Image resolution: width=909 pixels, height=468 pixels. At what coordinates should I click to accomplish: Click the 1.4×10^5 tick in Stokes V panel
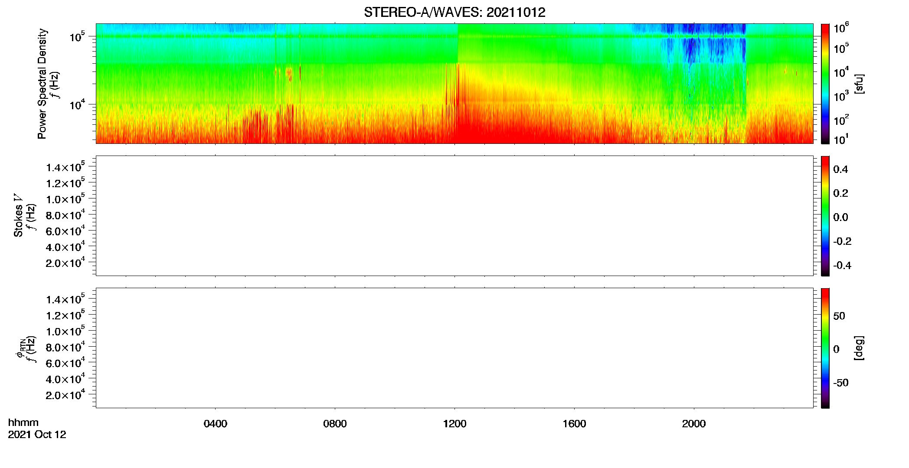[65, 166]
